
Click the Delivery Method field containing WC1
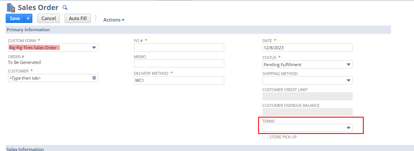coord(179,81)
